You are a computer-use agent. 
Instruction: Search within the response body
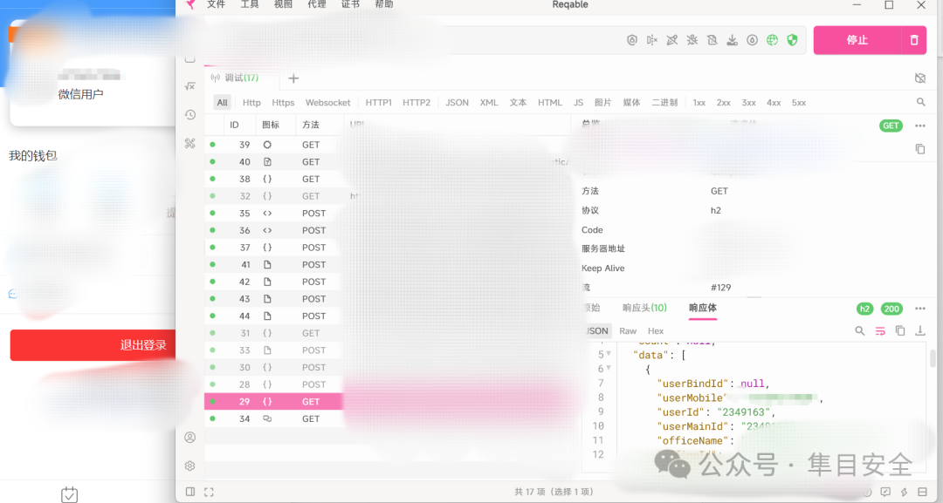tap(860, 330)
